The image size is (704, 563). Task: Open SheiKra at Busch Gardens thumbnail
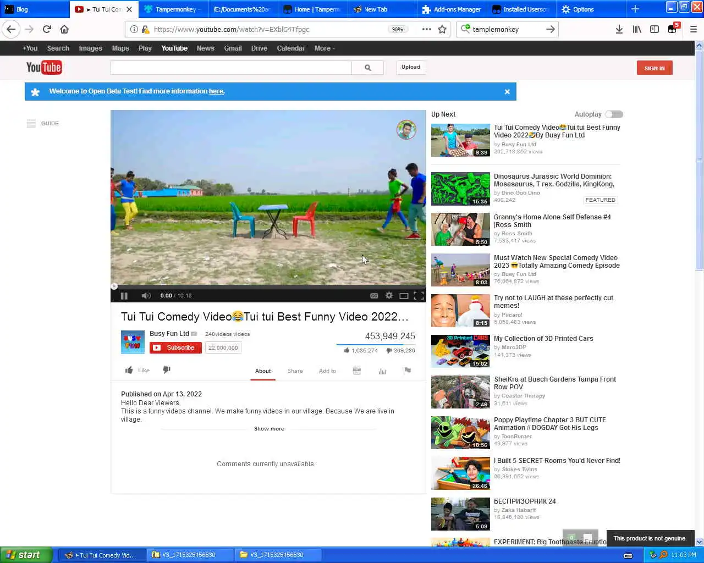[460, 392]
